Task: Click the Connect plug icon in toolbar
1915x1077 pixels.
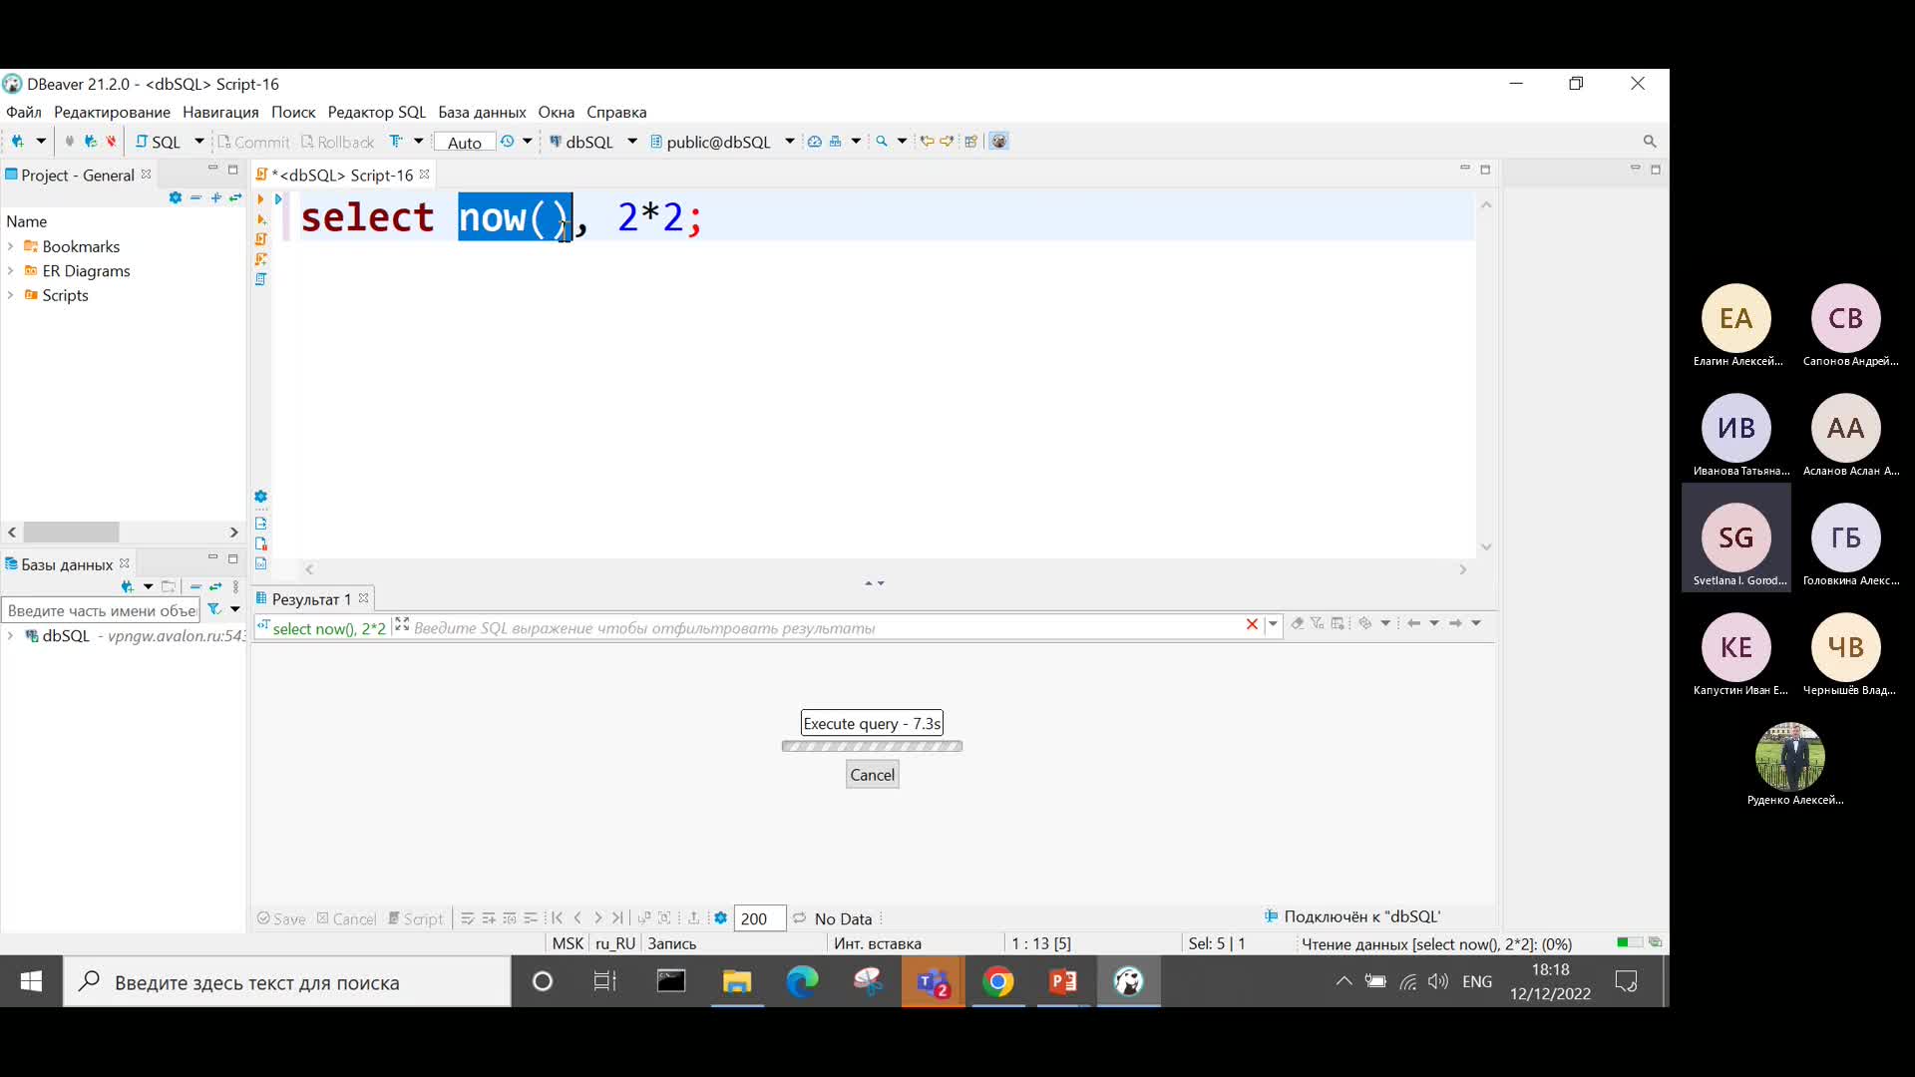Action: 69,142
